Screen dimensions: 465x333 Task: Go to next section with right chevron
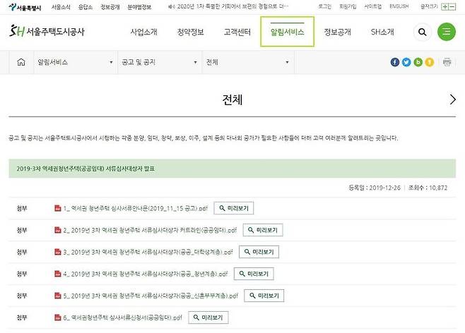(452, 99)
